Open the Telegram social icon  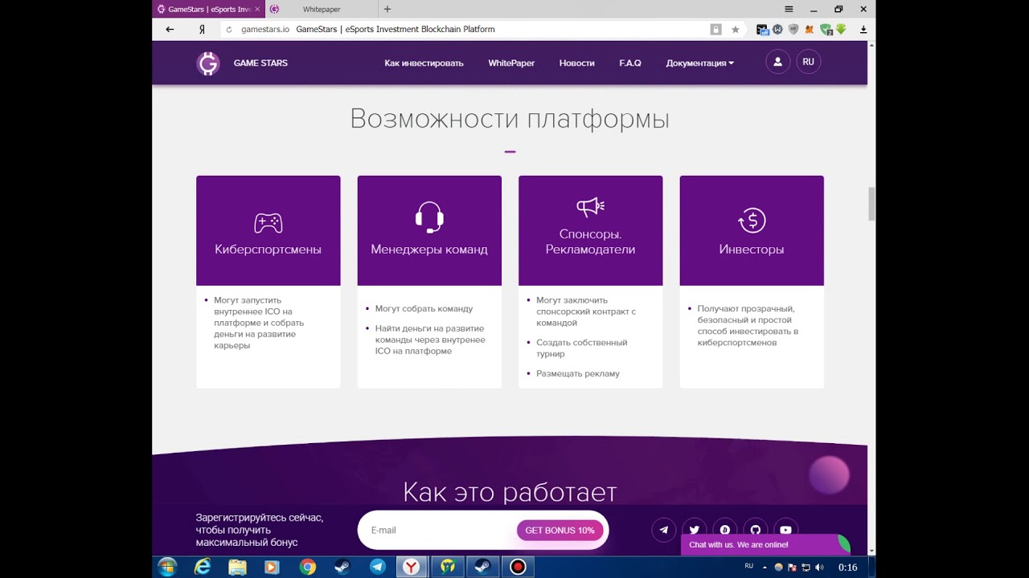663,530
